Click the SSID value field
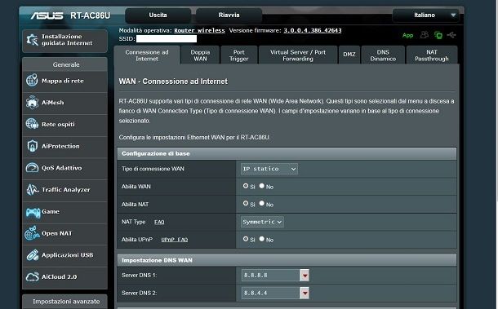498x309 pixels. tap(167, 38)
